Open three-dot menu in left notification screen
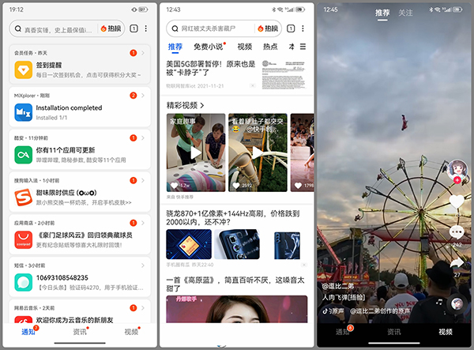This screenshot has height=350, width=474. pos(145,28)
